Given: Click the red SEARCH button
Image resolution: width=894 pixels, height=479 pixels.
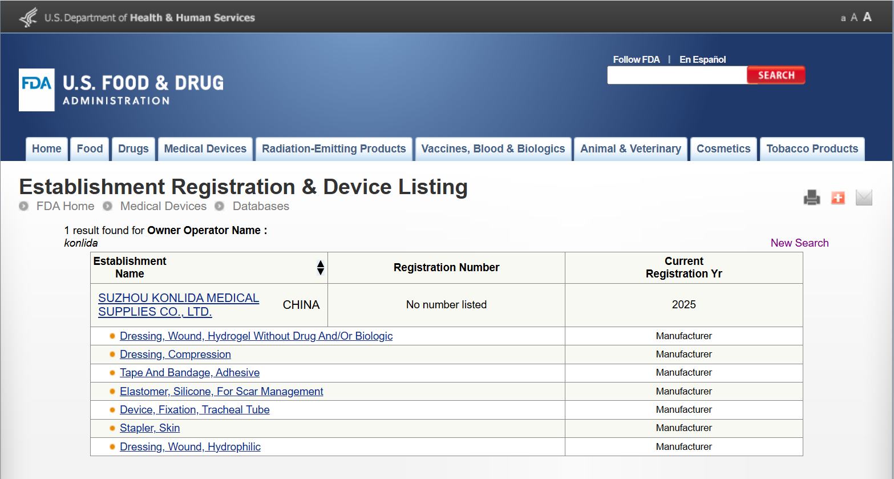Looking at the screenshot, I should tap(776, 75).
